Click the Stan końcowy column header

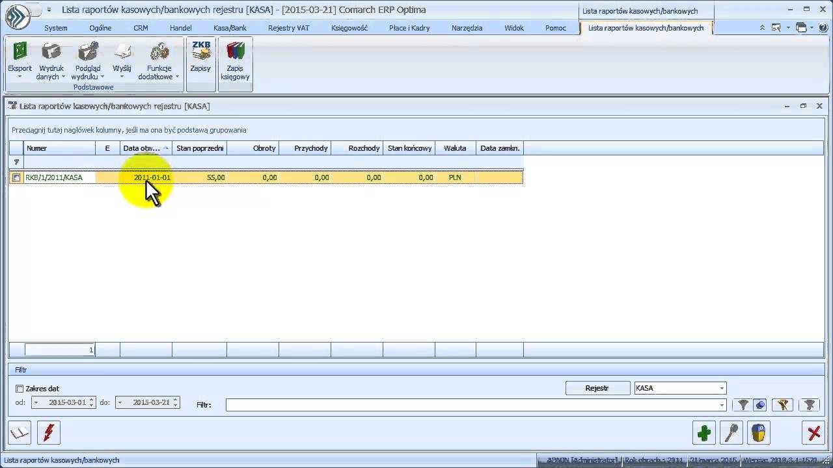(409, 148)
